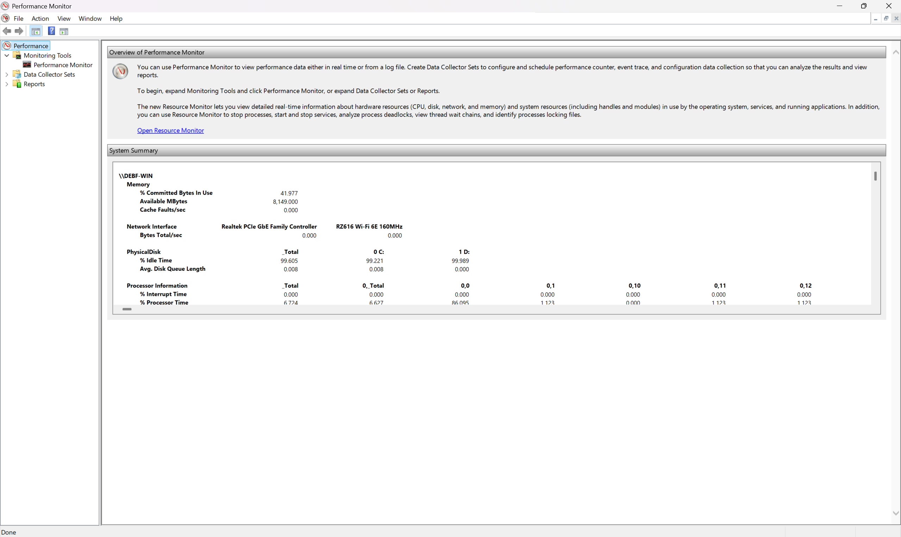Expand the Reports tree node
The height and width of the screenshot is (537, 901).
pos(7,84)
